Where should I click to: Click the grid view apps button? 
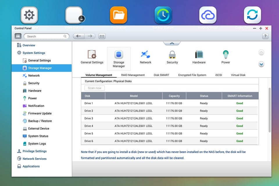tap(102, 36)
